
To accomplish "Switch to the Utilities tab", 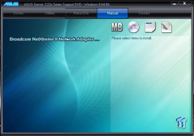I will pos(50,13).
